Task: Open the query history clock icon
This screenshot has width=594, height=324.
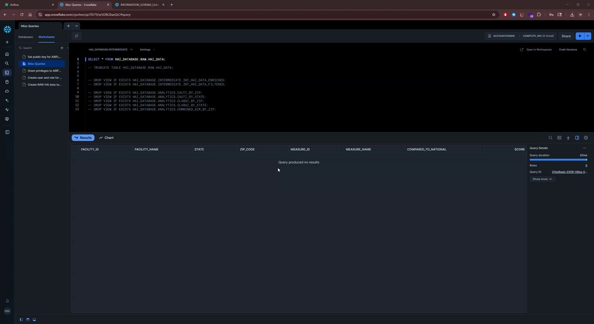Action: [x=586, y=138]
